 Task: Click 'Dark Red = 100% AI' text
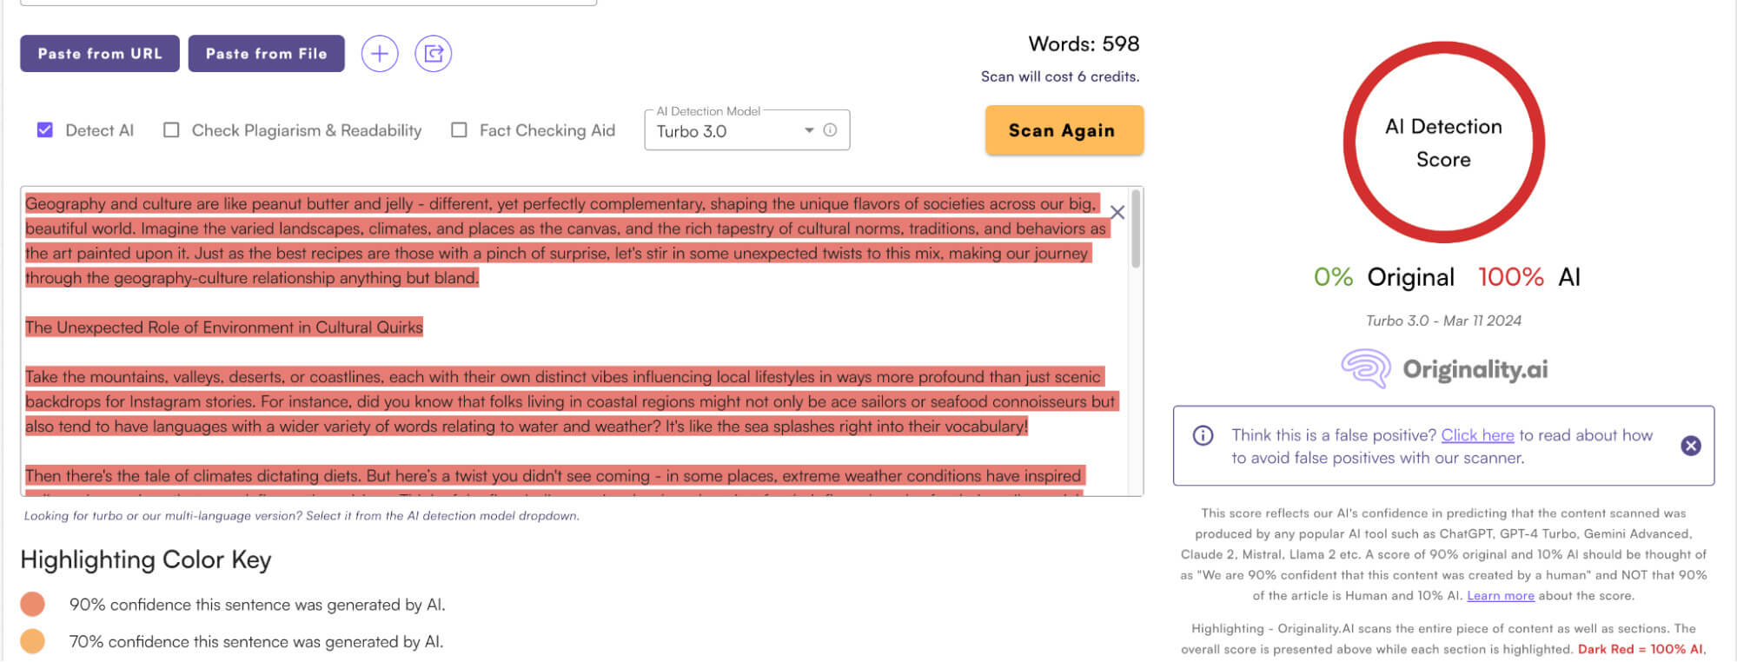click(1640, 649)
